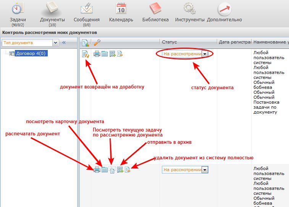This screenshot has height=207, width=289.
Task: Select the Договор 4(0) tree item
Action: [x=31, y=54]
